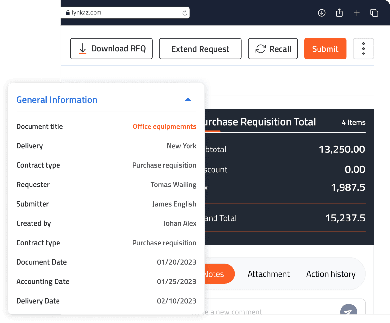Open the Action history tab
The image size is (390, 323).
pos(331,274)
